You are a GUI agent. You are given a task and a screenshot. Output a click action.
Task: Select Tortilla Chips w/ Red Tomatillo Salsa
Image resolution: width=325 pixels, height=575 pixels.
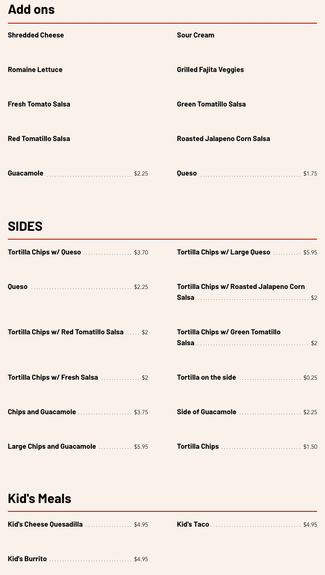[x=66, y=332]
